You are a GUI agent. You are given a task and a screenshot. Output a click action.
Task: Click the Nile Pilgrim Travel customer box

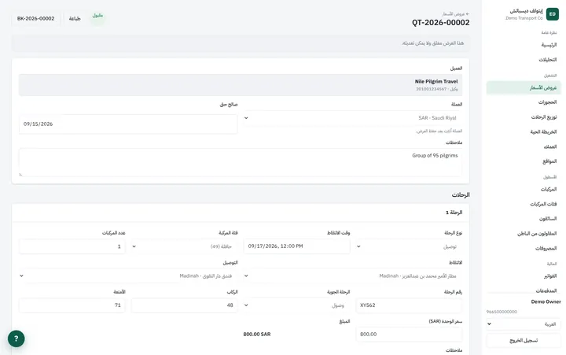241,85
